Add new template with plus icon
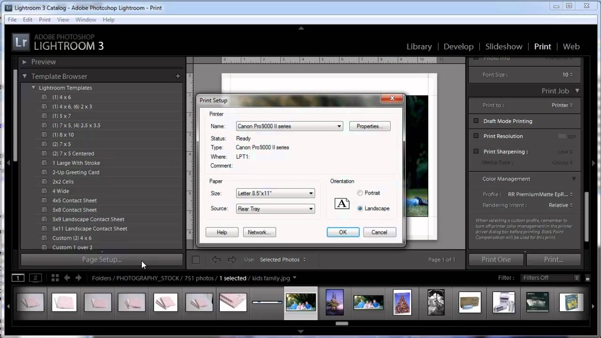The image size is (601, 338). (x=177, y=76)
